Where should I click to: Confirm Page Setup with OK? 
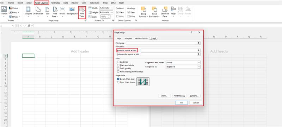tap(182, 103)
